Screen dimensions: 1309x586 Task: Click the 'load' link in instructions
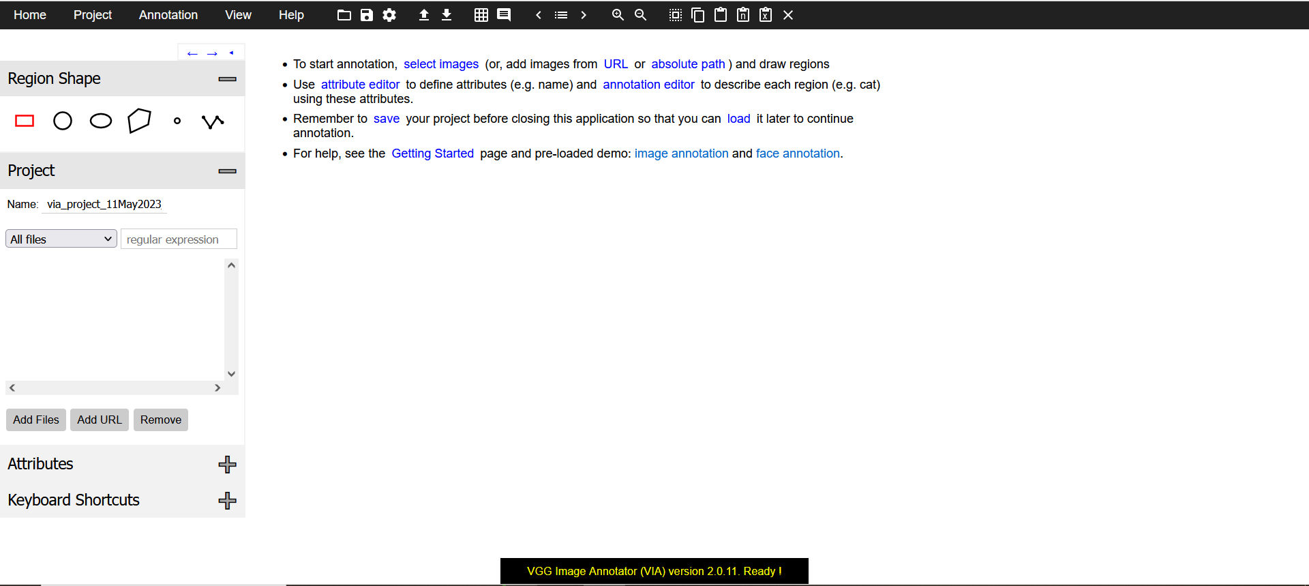738,119
